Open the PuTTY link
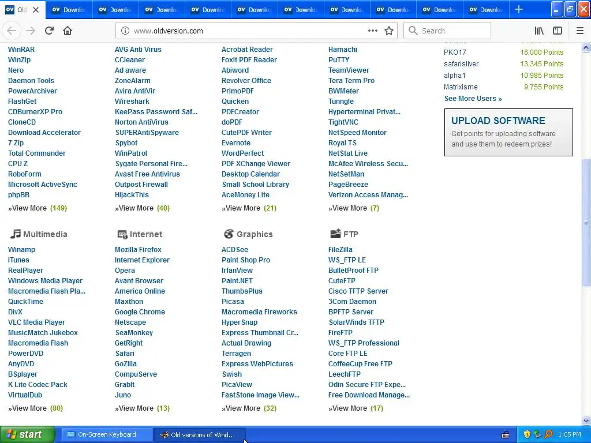This screenshot has width=591, height=443. (338, 60)
